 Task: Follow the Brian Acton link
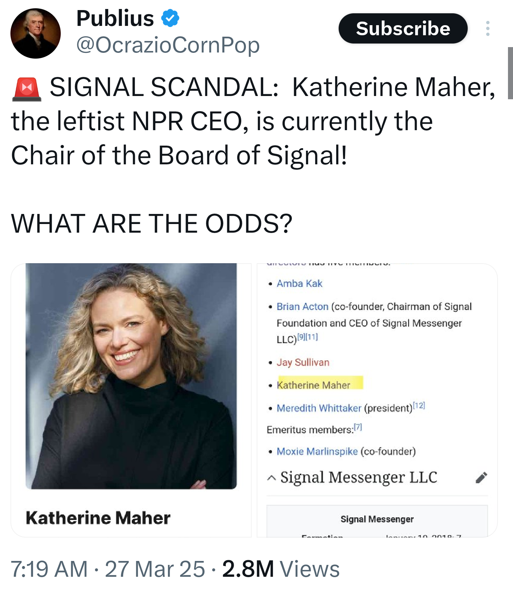[302, 307]
